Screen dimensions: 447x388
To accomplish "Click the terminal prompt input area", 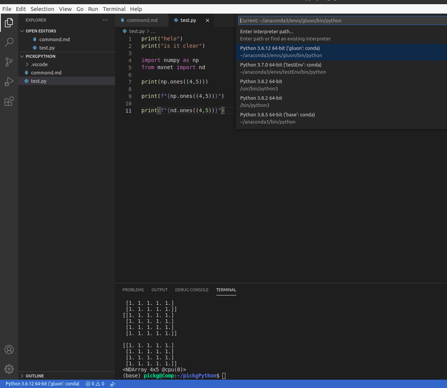I will 224,376.
